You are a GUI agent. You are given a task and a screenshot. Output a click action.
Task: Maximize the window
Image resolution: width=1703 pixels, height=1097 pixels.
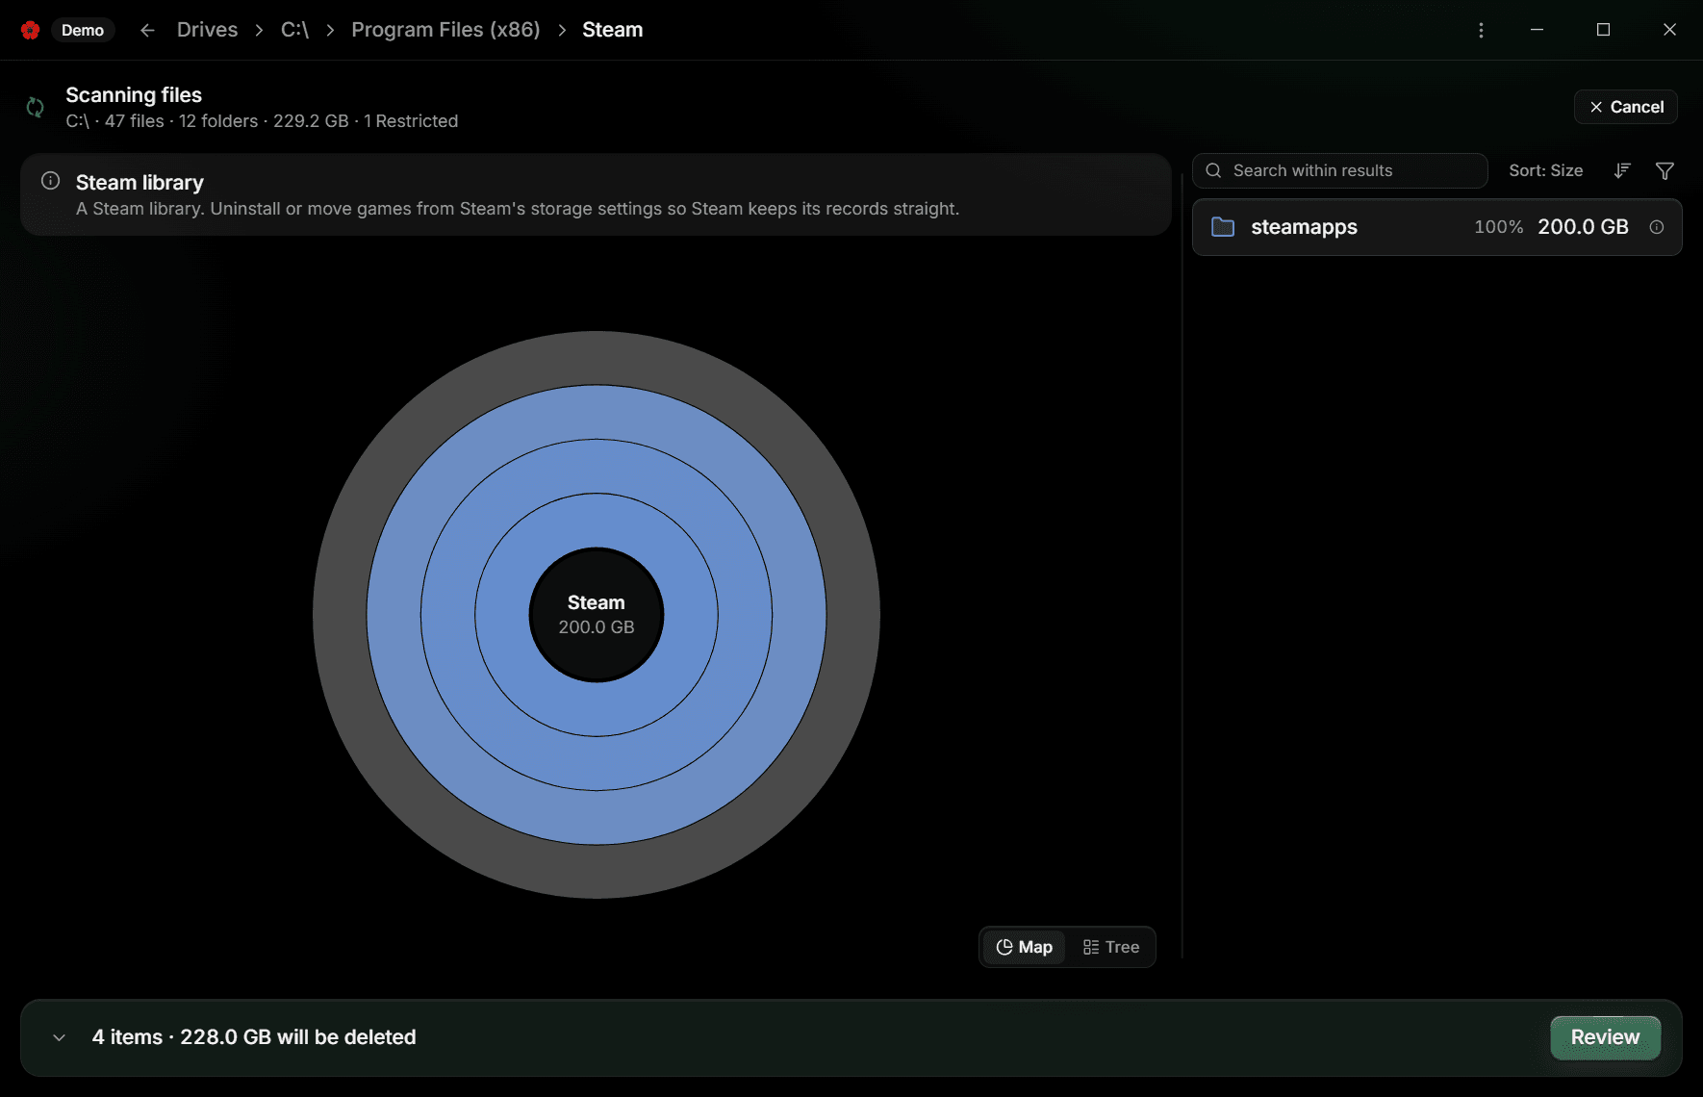click(1603, 30)
